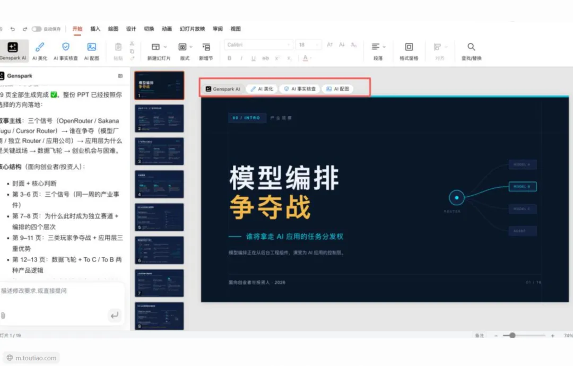Click the 新建幻灯片 new slide icon
The width and height of the screenshot is (573, 366).
click(x=155, y=47)
